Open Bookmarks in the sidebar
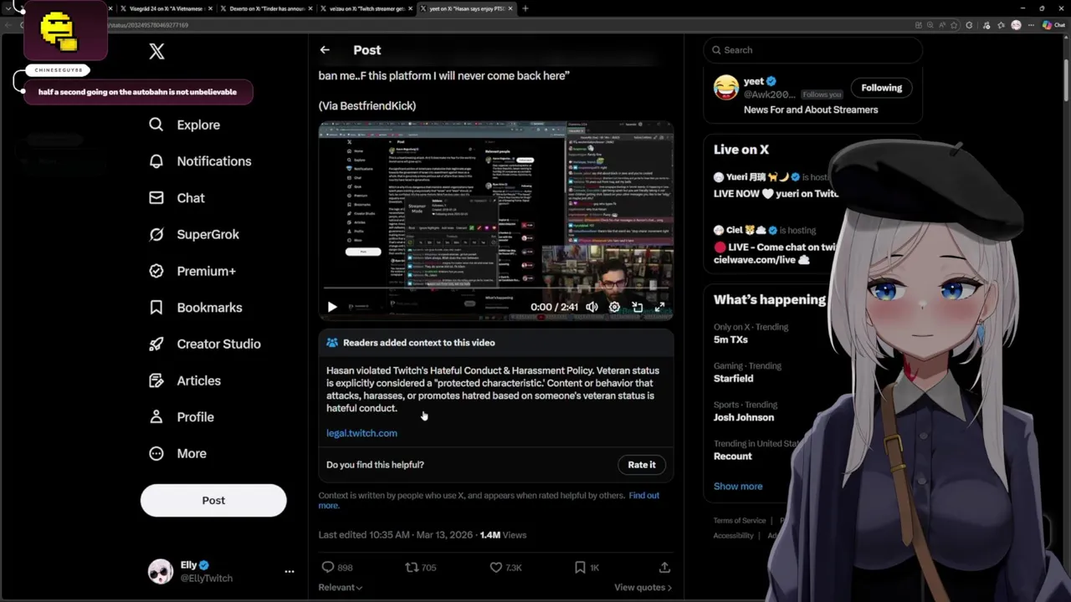1071x602 pixels. (195, 308)
